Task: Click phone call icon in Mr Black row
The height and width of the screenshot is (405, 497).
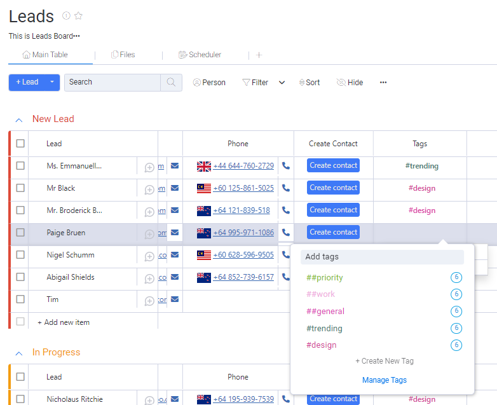Action: pos(286,188)
